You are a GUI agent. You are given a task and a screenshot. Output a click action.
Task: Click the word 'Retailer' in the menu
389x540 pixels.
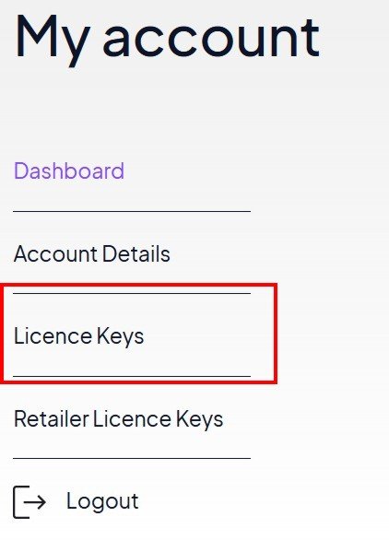(x=51, y=419)
